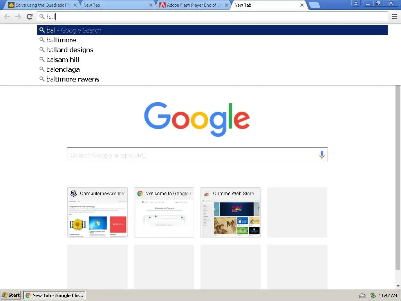Image resolution: width=401 pixels, height=301 pixels.
Task: Select 'bal - Google Search' suggestion
Action: (x=213, y=30)
